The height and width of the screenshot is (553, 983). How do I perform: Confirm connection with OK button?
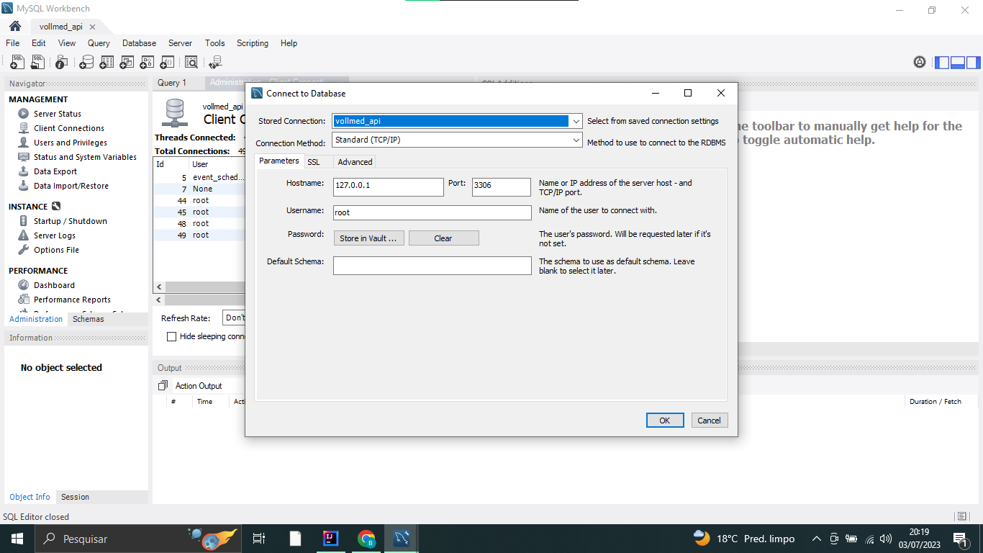(x=665, y=421)
